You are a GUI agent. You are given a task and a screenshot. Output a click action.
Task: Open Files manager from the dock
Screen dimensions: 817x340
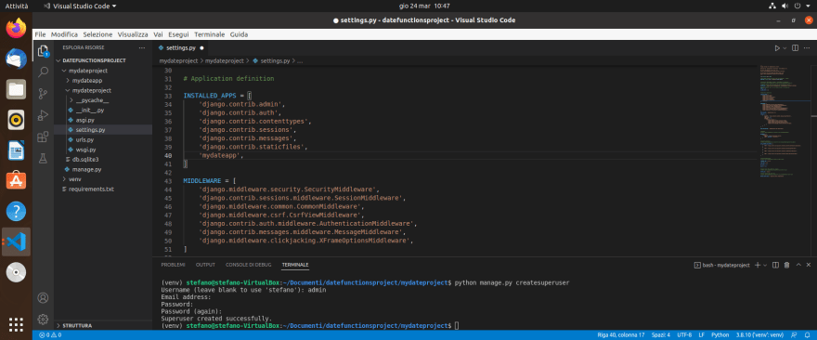(x=16, y=89)
